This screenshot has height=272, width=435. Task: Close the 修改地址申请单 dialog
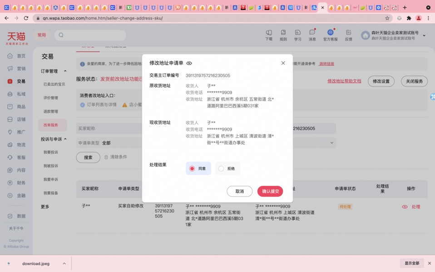(283, 63)
